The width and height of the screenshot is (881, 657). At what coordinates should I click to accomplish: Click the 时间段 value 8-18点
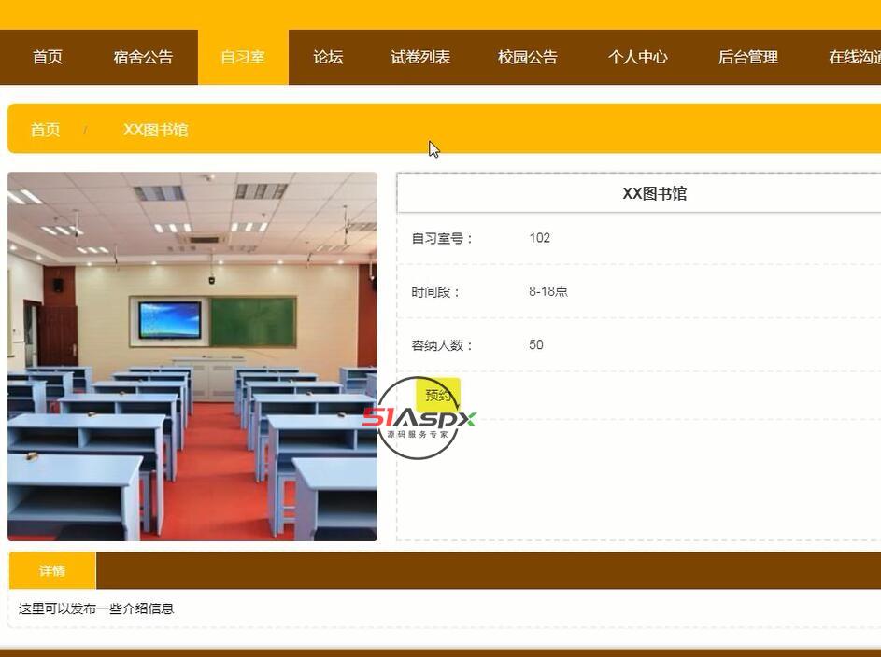coord(547,291)
